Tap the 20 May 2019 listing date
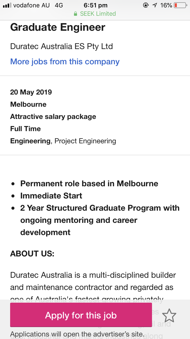 [x=31, y=92]
